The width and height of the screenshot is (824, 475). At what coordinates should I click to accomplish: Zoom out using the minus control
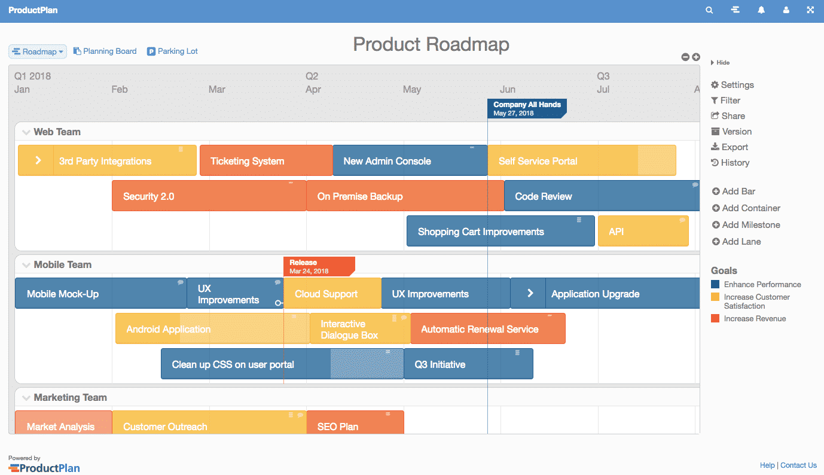685,57
